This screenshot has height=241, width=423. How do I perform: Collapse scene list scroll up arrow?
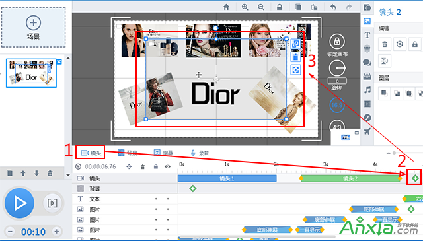(x=68, y=58)
